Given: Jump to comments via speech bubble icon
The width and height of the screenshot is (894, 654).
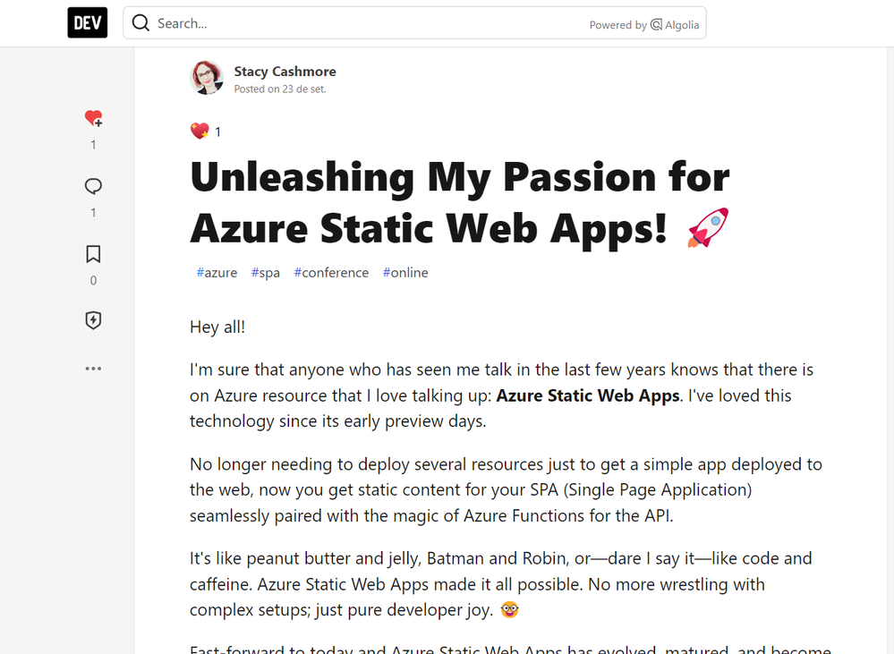Looking at the screenshot, I should [x=93, y=186].
